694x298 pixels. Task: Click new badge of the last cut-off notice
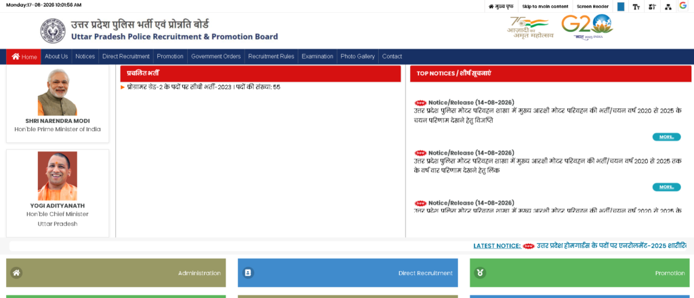(420, 203)
